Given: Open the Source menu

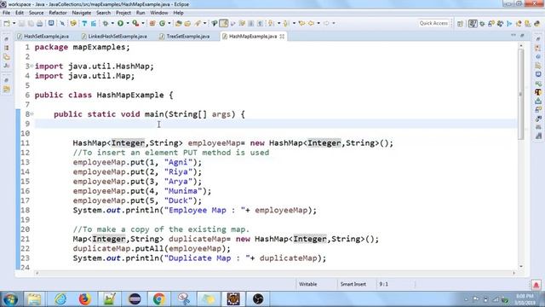Looking at the screenshot, I should (x=36, y=13).
